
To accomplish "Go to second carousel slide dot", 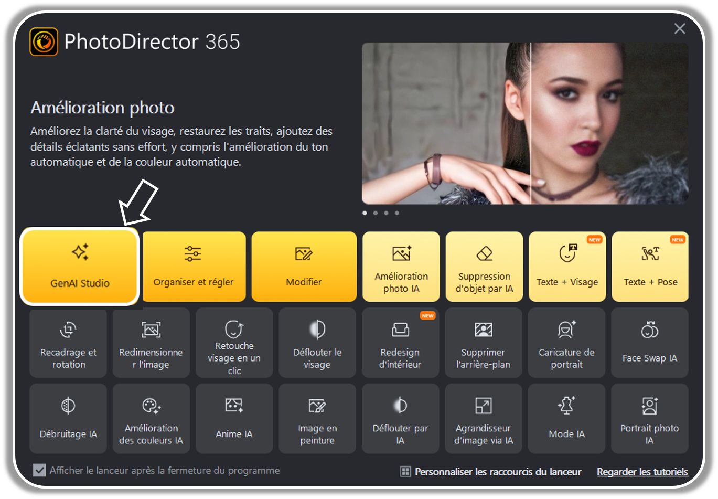I will coord(376,213).
